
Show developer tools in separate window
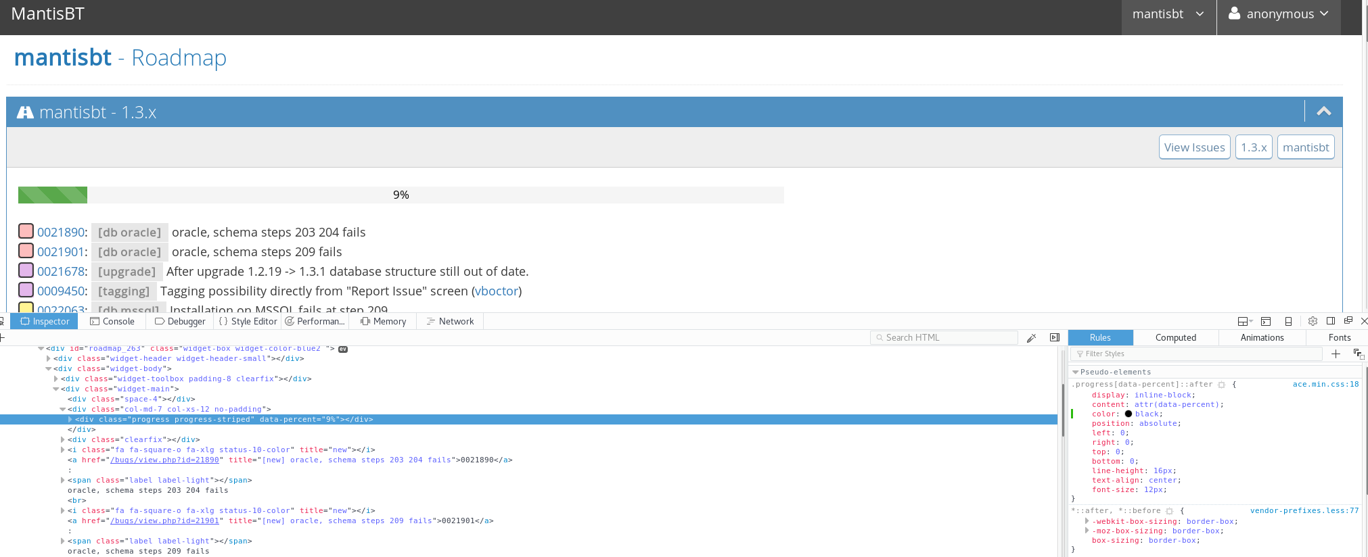(1348, 320)
